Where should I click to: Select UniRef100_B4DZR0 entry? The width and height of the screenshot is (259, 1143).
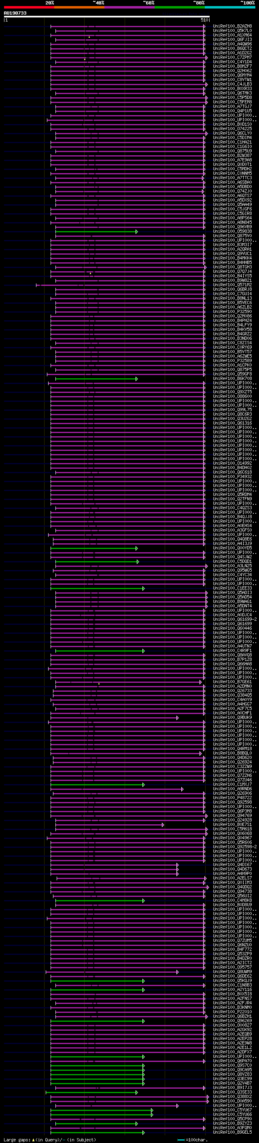point(232,958)
